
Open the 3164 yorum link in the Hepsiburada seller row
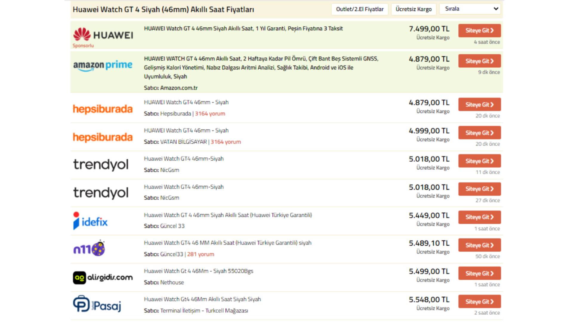click(x=210, y=114)
